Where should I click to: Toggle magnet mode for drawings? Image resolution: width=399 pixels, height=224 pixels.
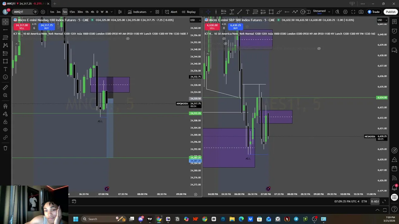coord(5,106)
